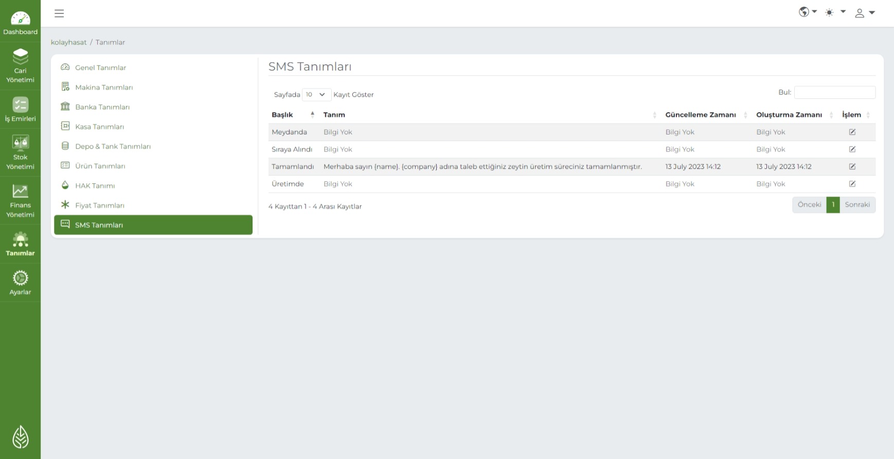Open the globe language dropdown
This screenshot has width=894, height=459.
click(808, 12)
